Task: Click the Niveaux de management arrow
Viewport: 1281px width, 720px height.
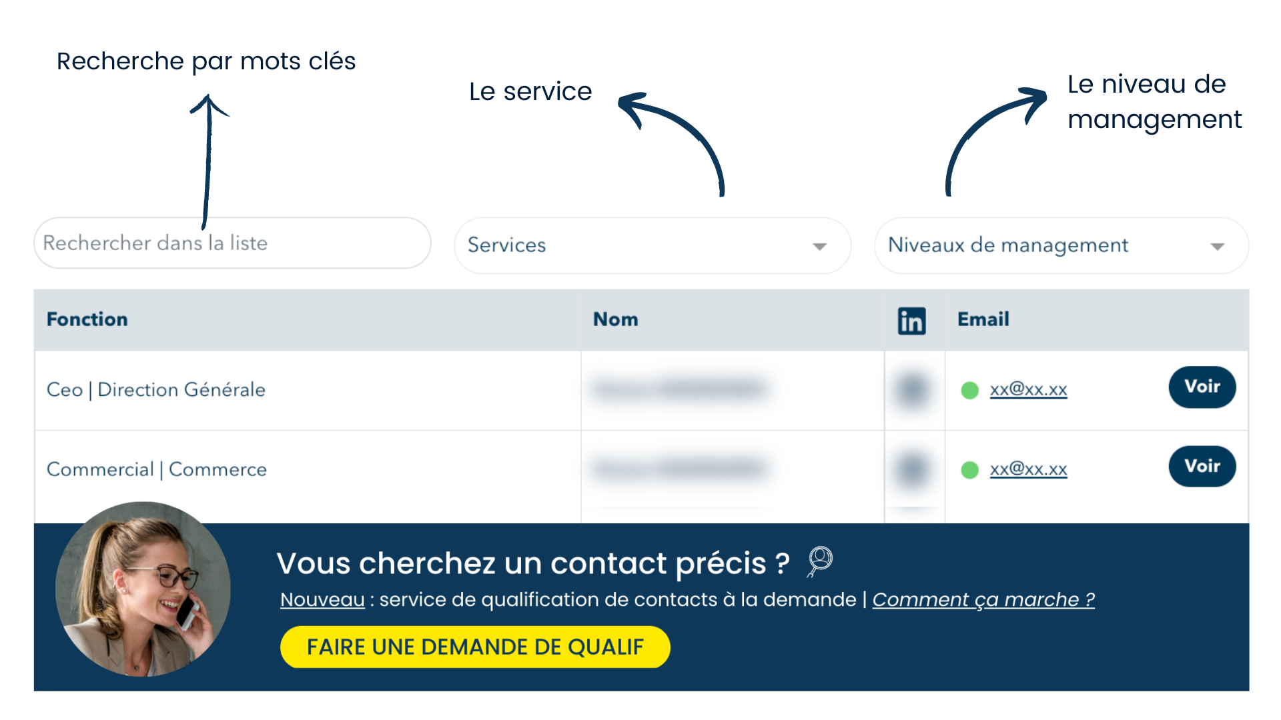Action: (1218, 247)
